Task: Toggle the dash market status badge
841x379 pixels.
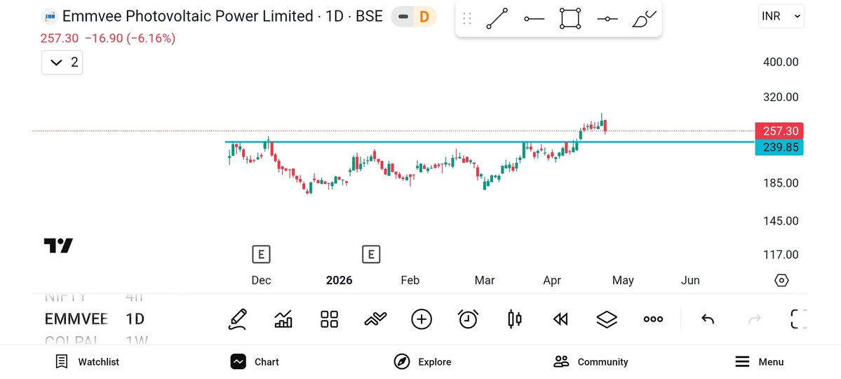Action: click(403, 17)
